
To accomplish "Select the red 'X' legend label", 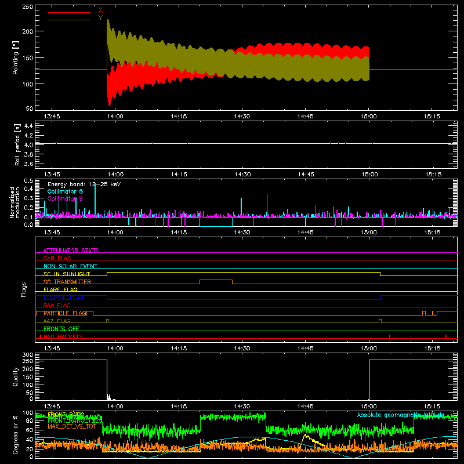I will (x=100, y=10).
